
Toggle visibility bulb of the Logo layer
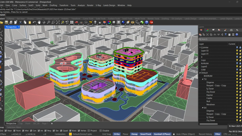pyautogui.click(x=237, y=60)
